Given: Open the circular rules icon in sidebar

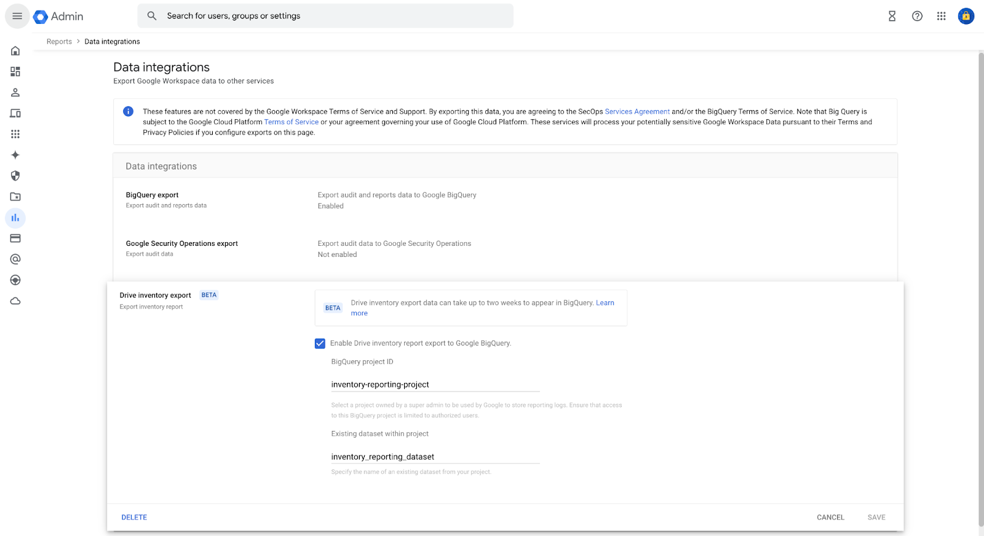Looking at the screenshot, I should tap(15, 280).
